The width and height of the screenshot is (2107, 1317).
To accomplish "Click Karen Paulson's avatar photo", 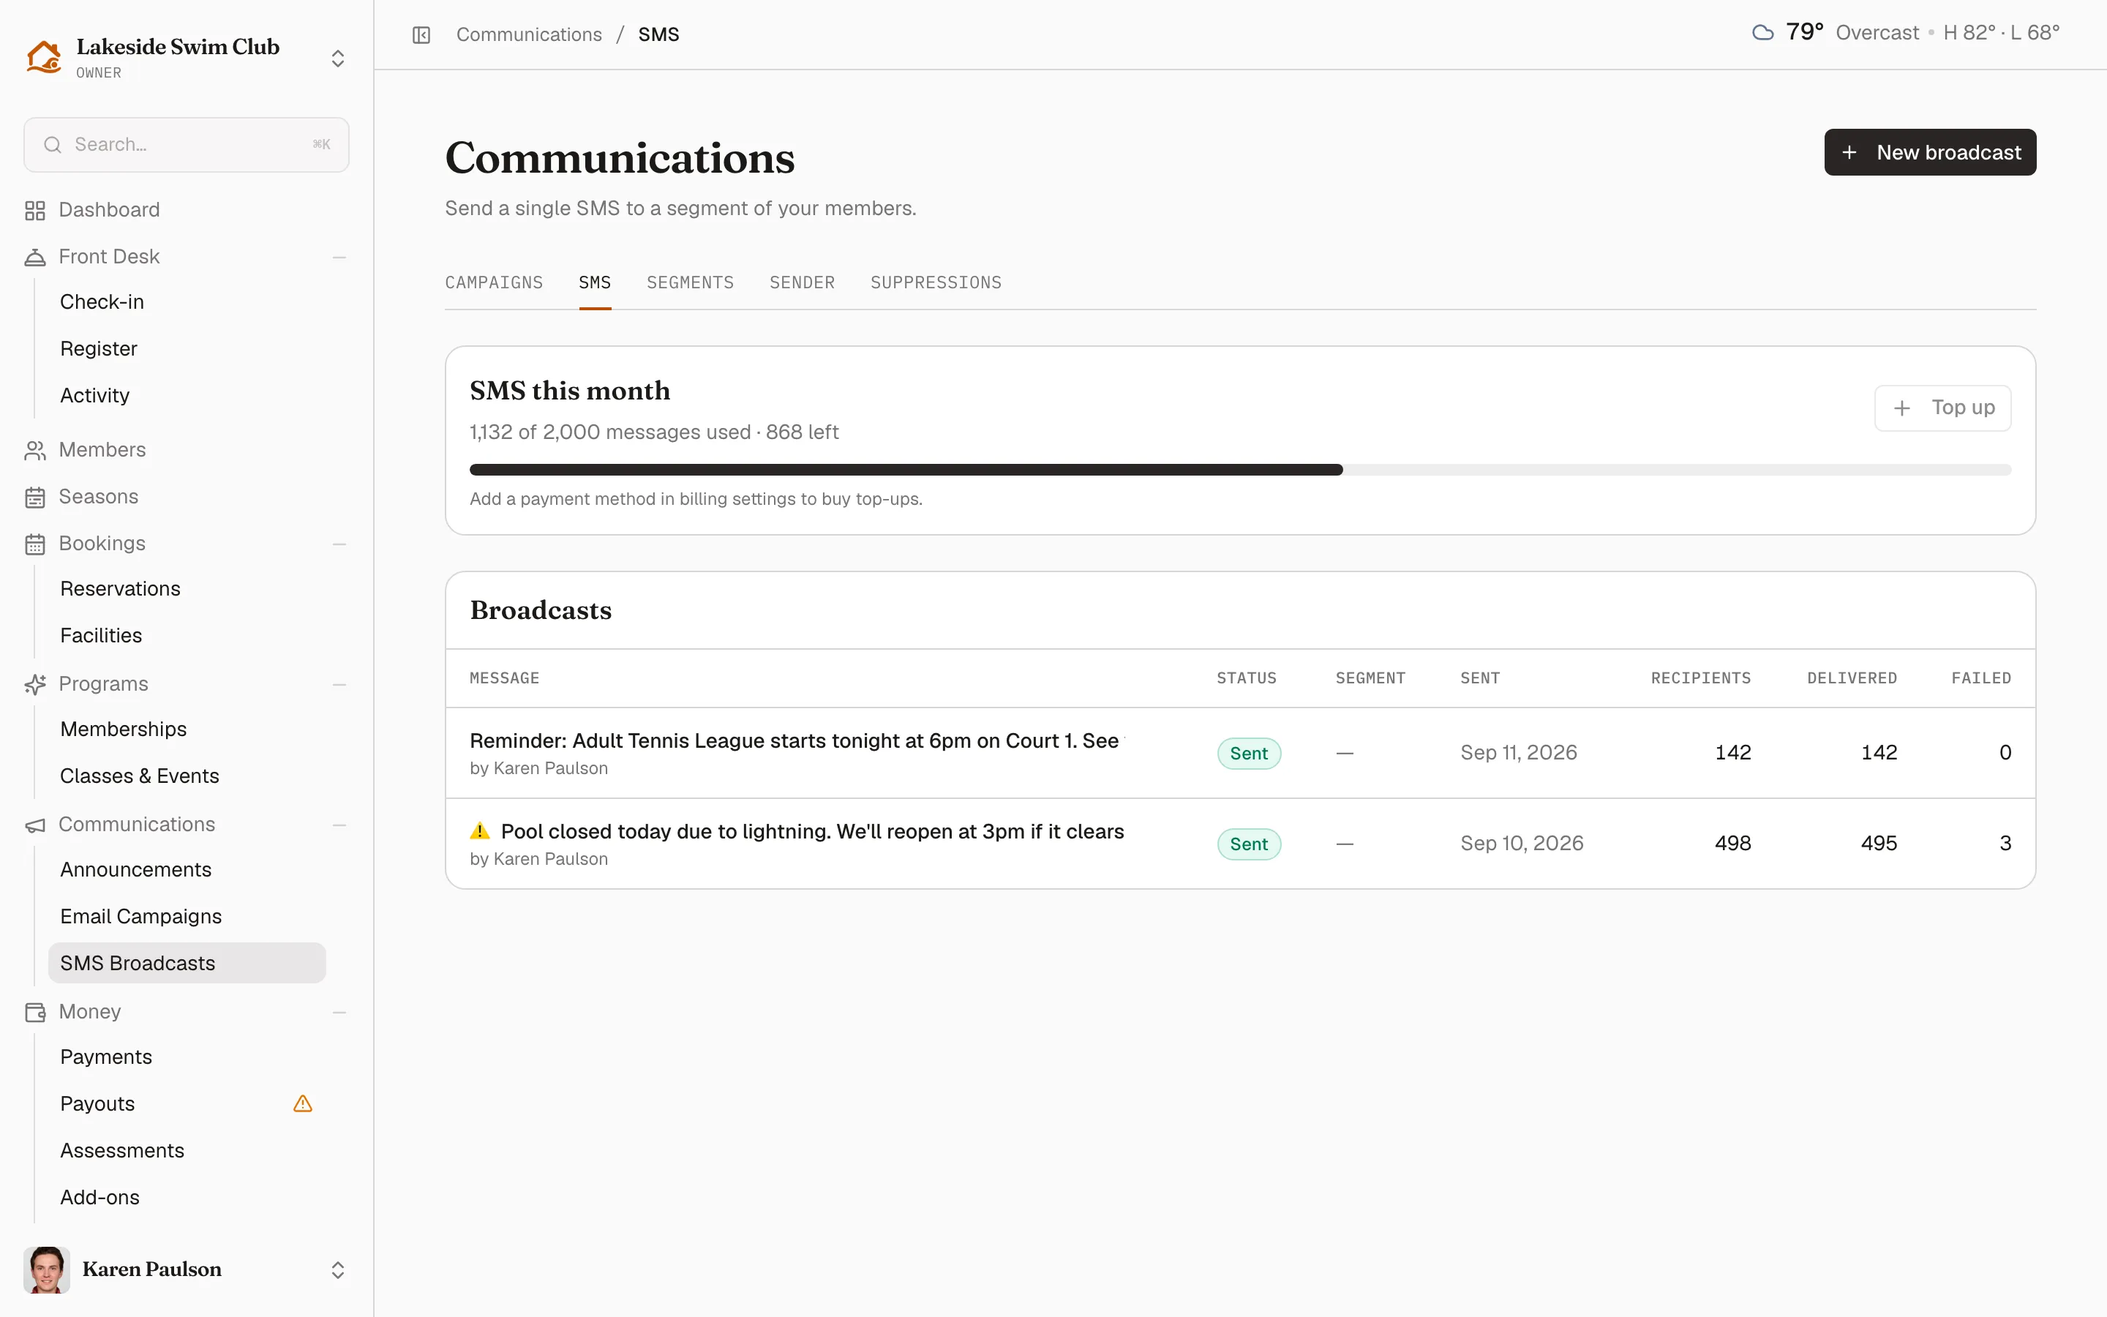I will click(47, 1269).
